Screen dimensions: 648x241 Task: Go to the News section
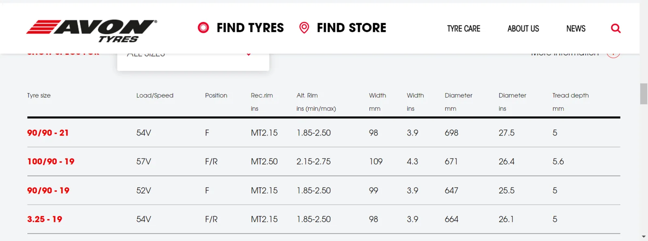coord(576,29)
